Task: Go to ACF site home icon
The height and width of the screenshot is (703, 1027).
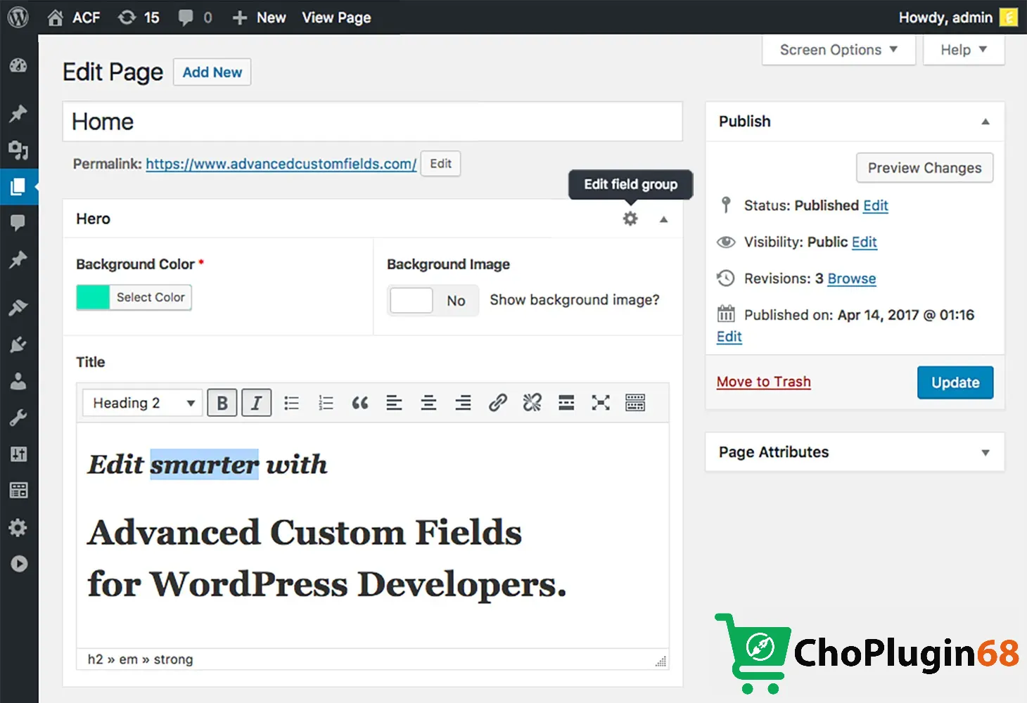Action: point(55,18)
